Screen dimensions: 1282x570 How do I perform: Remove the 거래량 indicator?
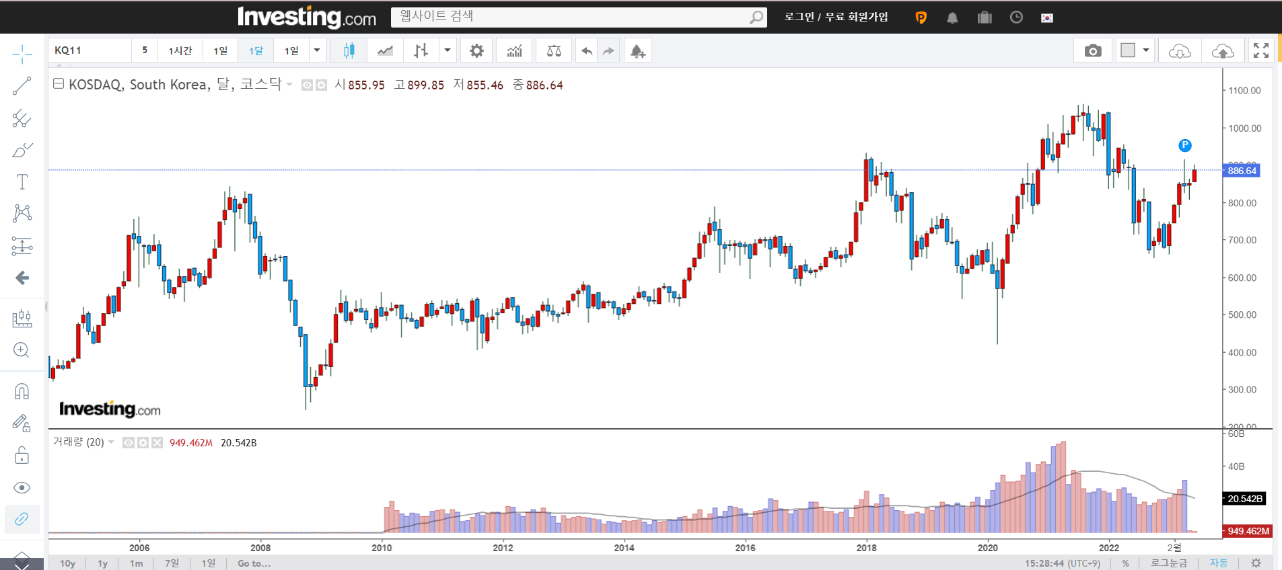tap(157, 442)
